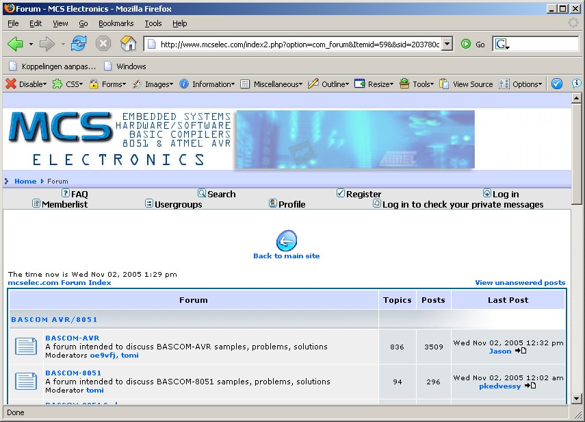Image resolution: width=585 pixels, height=422 pixels.
Task: Open the Memberlist link
Action: tap(64, 204)
